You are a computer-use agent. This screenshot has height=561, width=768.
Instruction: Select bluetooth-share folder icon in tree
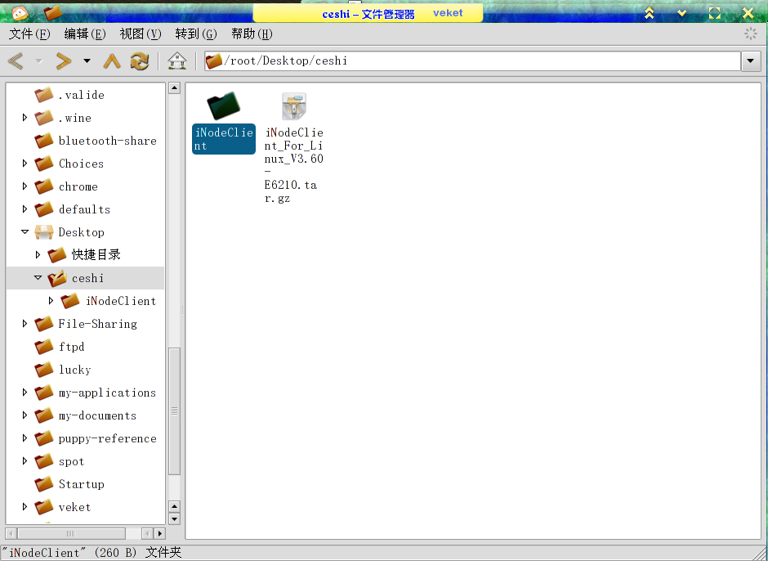point(44,141)
